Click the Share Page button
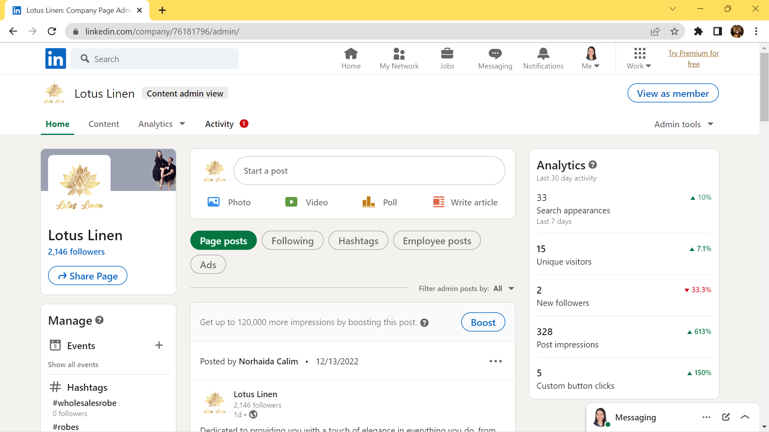The width and height of the screenshot is (769, 432). click(x=88, y=276)
